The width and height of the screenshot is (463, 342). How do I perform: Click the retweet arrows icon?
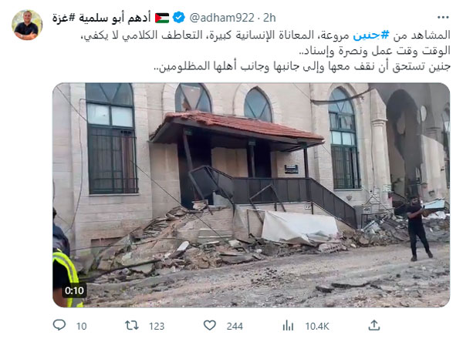[132, 326]
